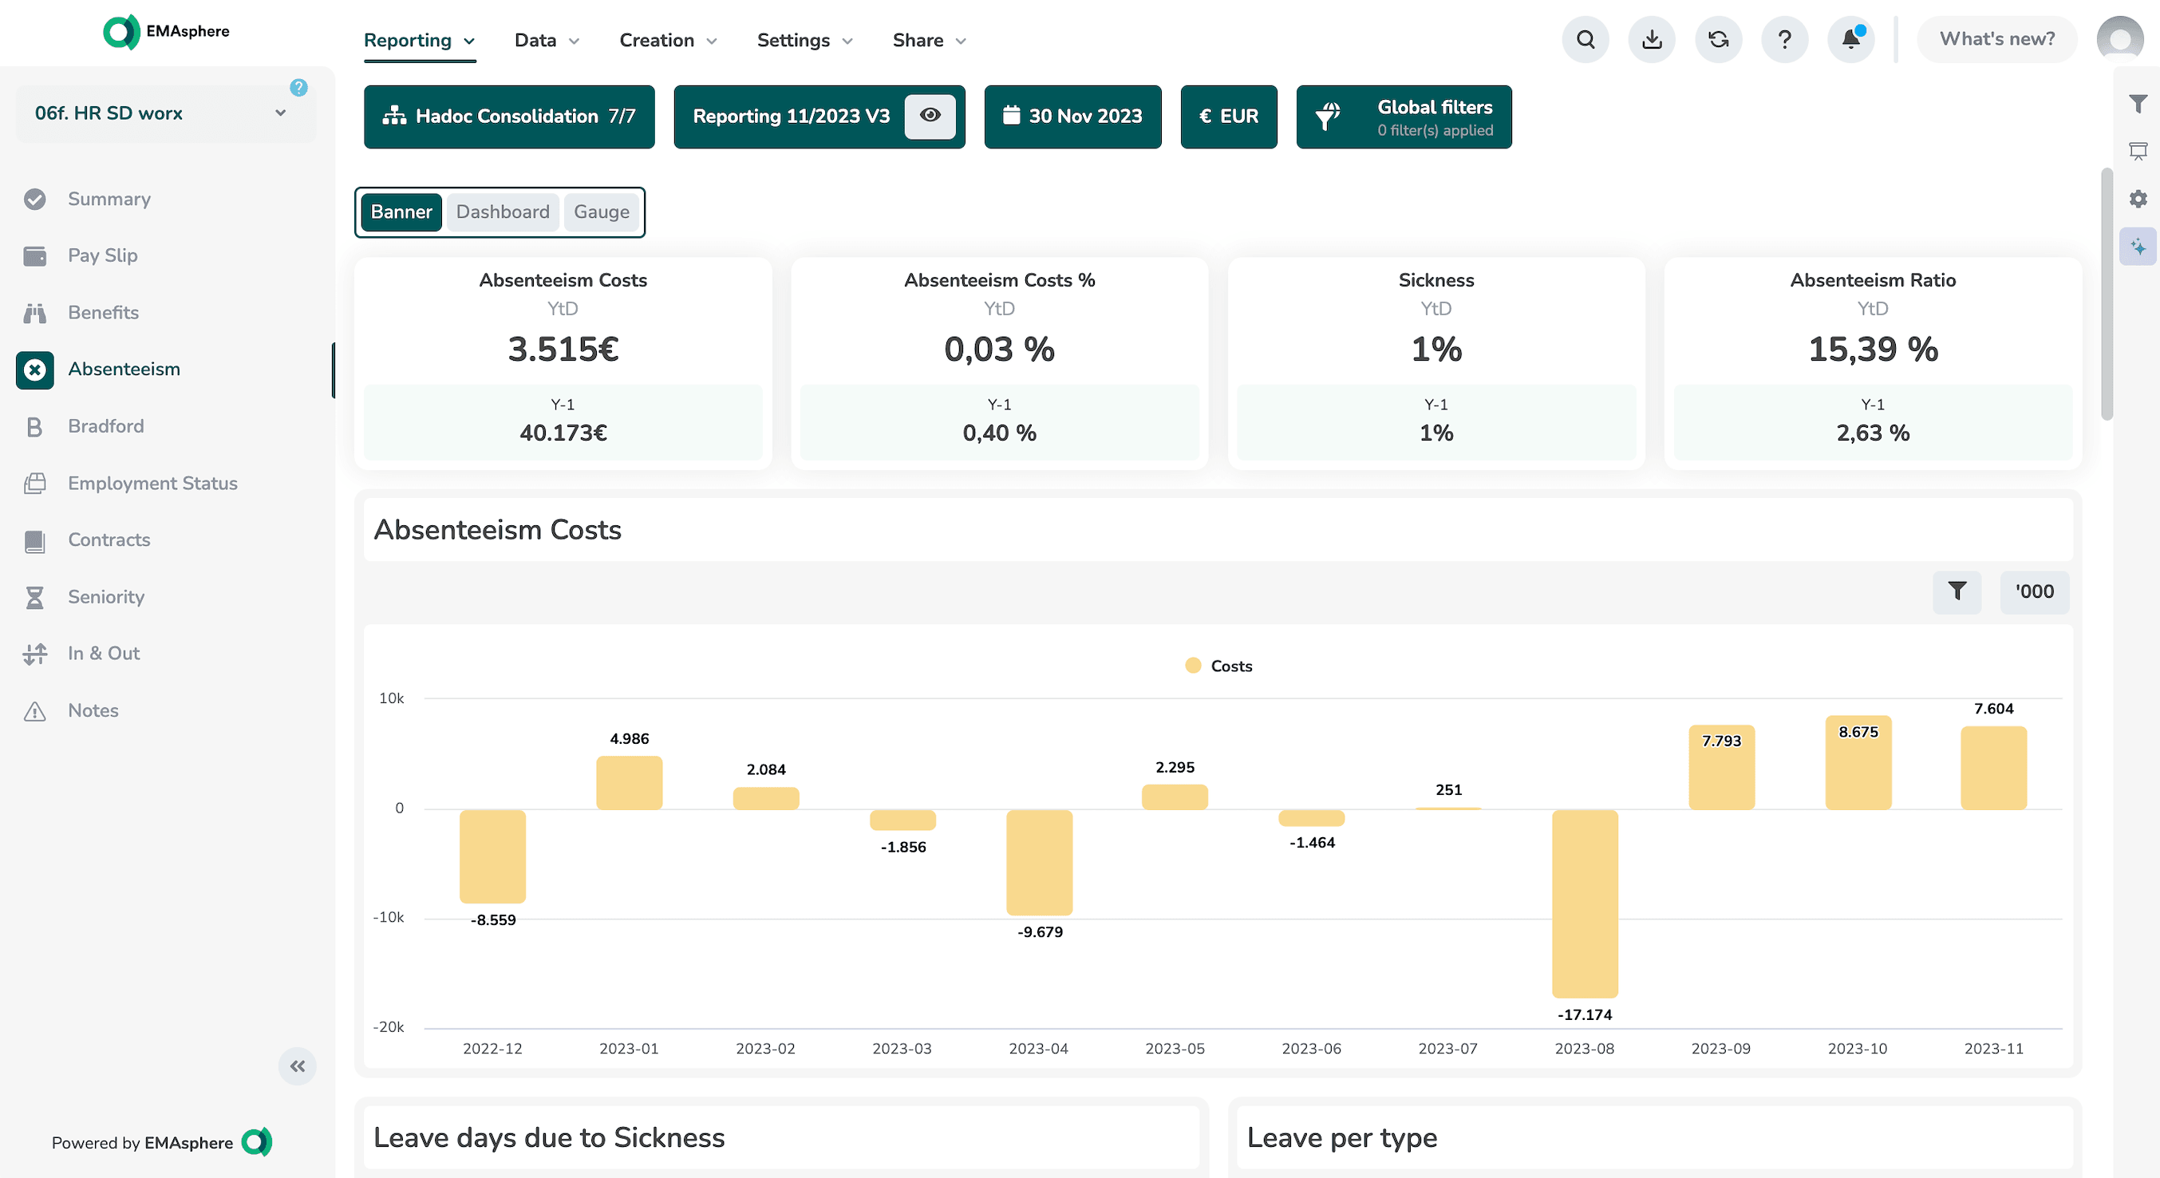Switch view to Gauge

coord(601,212)
